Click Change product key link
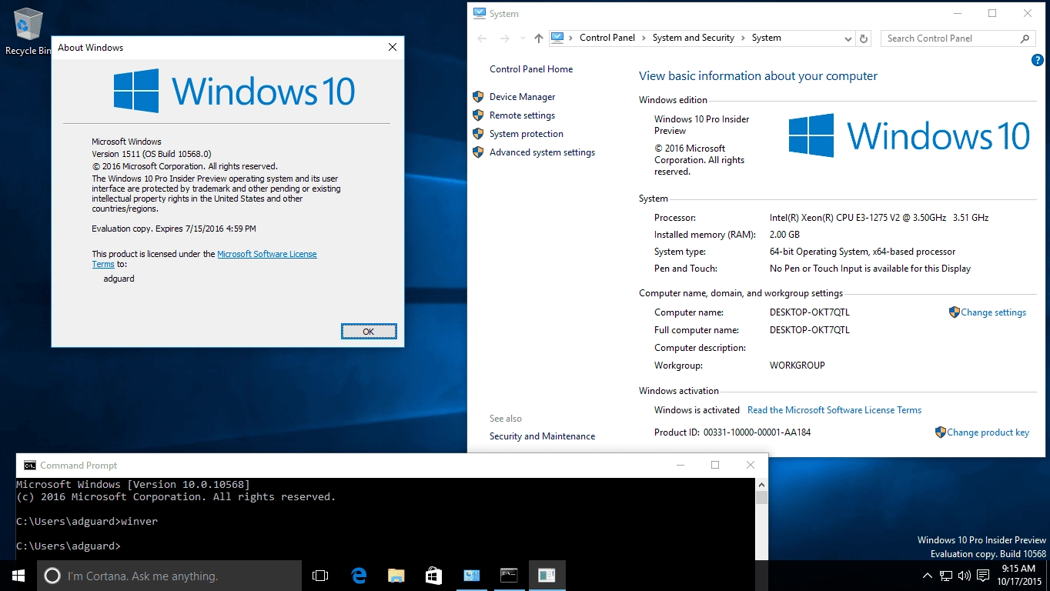The width and height of the screenshot is (1050, 591). 988,432
